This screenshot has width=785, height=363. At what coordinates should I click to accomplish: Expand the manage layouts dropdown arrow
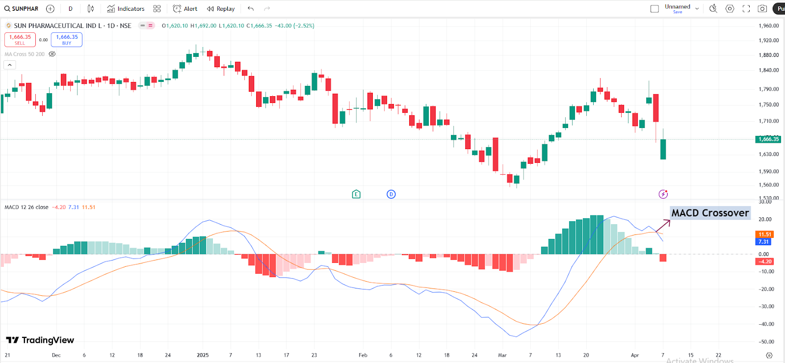click(x=697, y=9)
